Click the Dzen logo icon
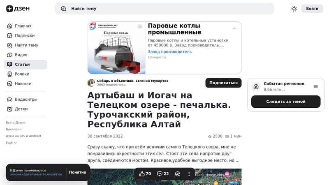Image resolution: width=329 pixels, height=185 pixels. (9, 9)
